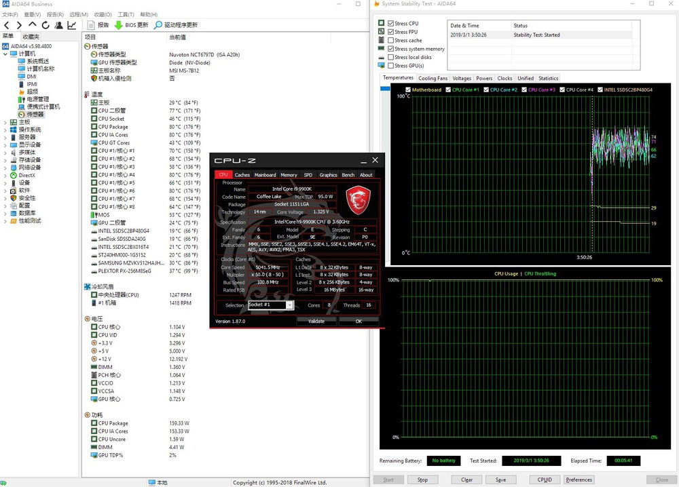Click the 数据库 database icon in tree
The height and width of the screenshot is (487, 679).
pyautogui.click(x=14, y=213)
